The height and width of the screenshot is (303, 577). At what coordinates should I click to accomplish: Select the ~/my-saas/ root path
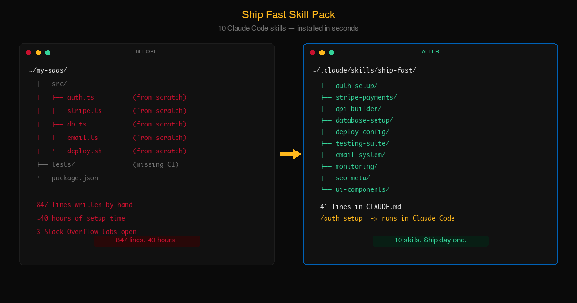tap(48, 70)
